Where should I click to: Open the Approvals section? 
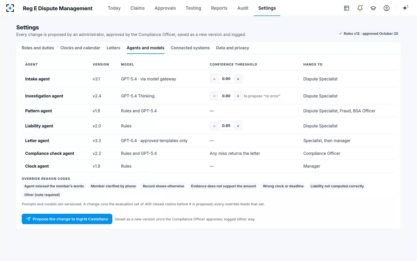(165, 8)
